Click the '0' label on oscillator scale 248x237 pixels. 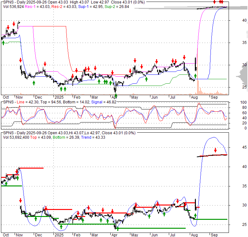[x=245, y=128]
